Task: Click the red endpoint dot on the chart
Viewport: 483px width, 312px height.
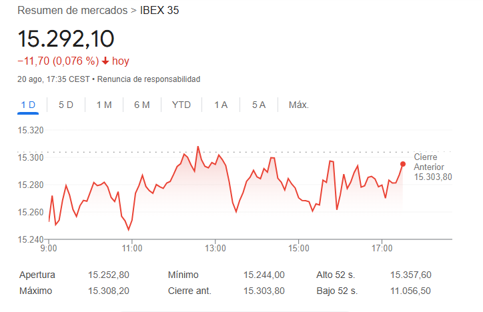Action: [402, 164]
